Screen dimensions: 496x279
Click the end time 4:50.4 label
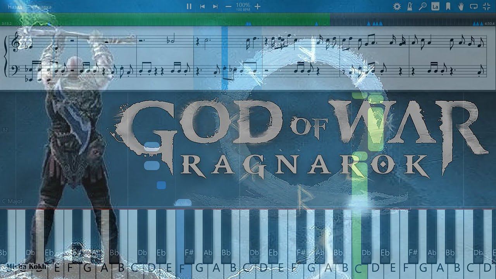(x=489, y=24)
